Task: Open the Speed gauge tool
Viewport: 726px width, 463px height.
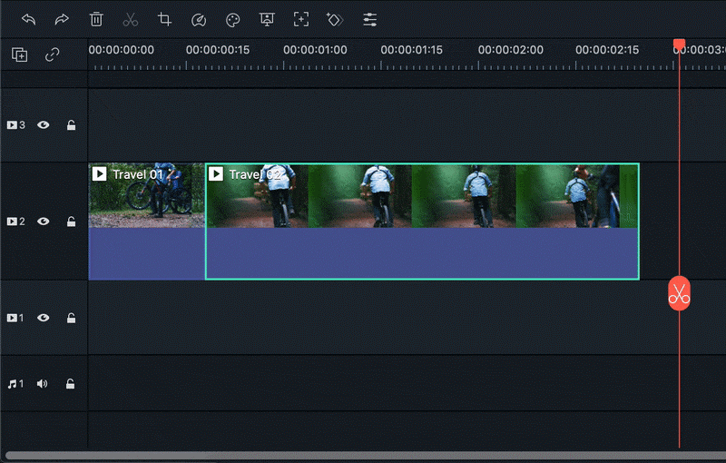Action: [199, 20]
